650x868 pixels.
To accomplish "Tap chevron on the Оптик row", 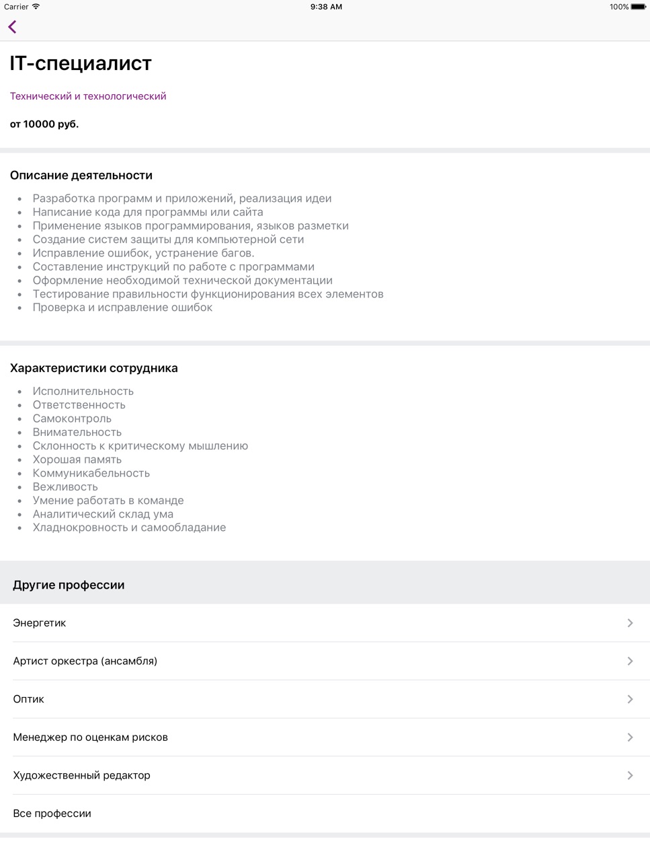I will tap(630, 699).
